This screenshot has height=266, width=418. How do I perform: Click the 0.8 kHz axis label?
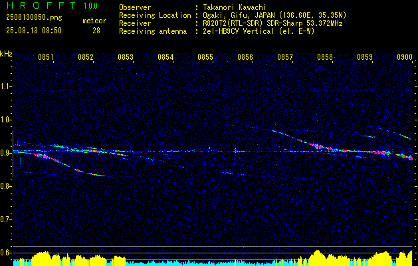[5, 186]
